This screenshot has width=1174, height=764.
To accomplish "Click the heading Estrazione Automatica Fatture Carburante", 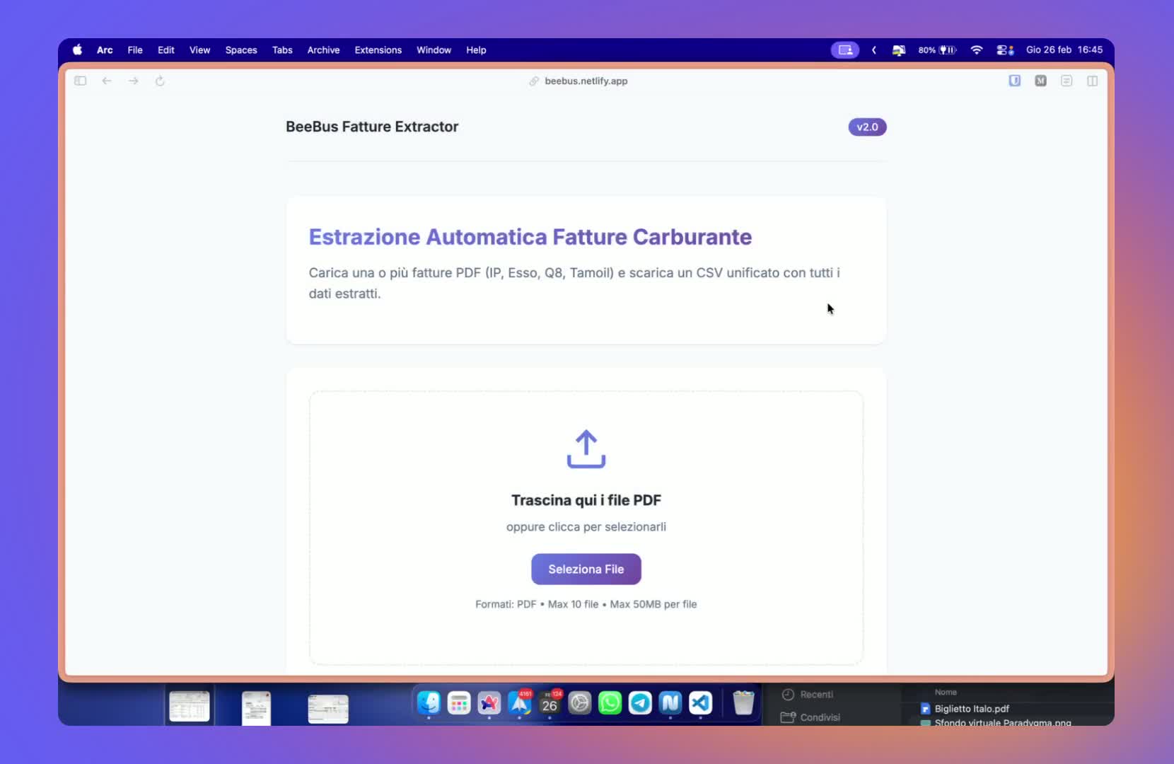I will click(x=530, y=237).
